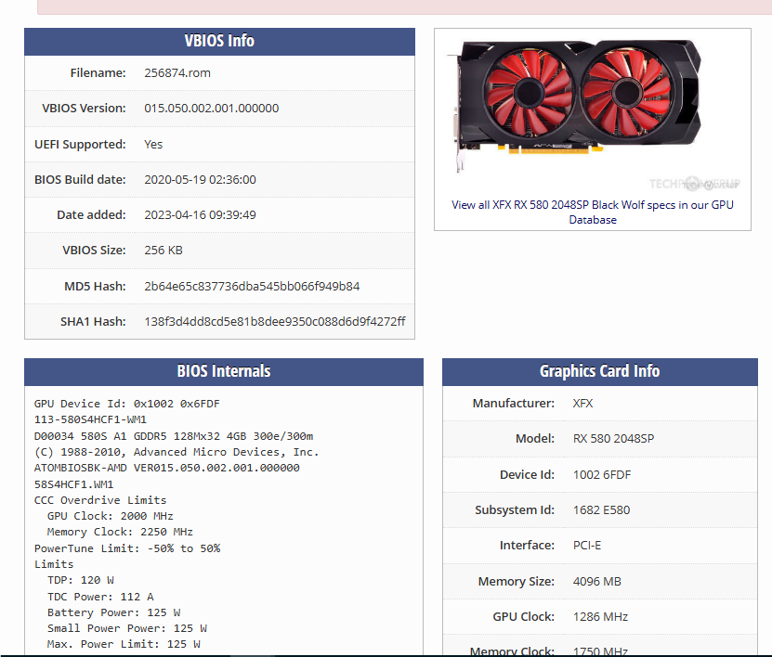Click the Memory Clock: 2250 MHz line
Screen dimensions: 772x657
[x=120, y=532]
